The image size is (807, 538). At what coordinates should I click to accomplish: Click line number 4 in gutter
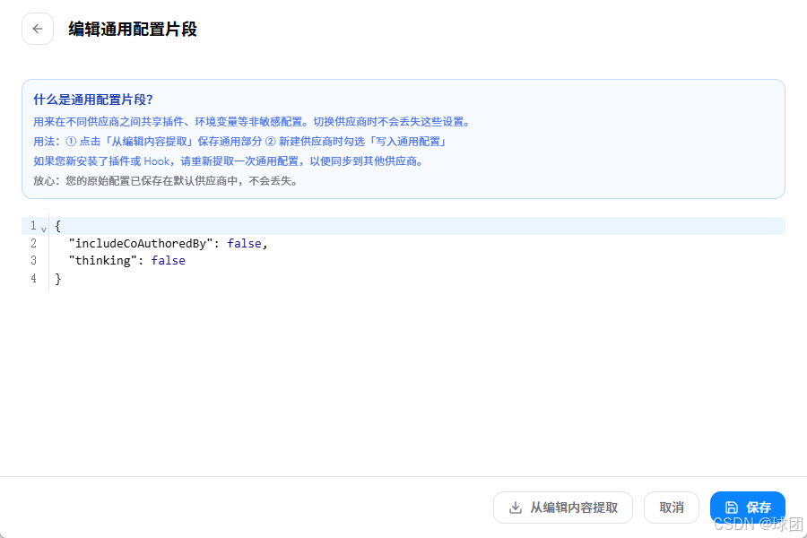click(x=33, y=279)
